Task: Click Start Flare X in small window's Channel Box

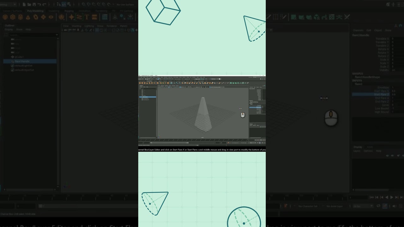Action: click(x=259, y=106)
